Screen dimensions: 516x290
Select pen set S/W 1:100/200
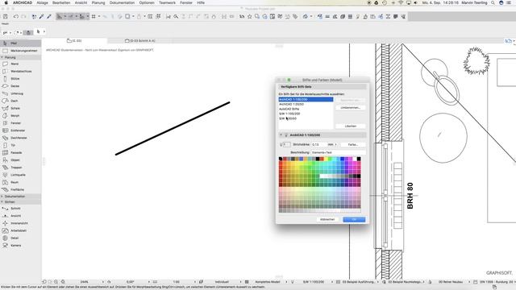click(x=306, y=114)
